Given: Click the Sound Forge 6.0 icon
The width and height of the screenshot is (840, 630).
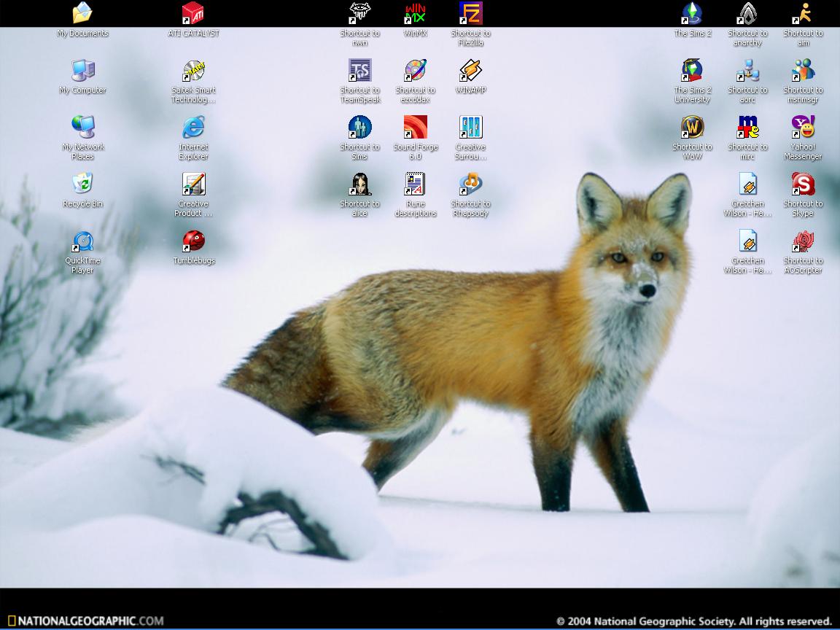Looking at the screenshot, I should pos(415,128).
